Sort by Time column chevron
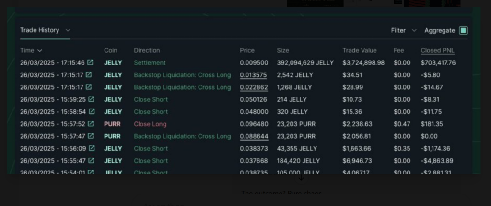Viewport: 491px width, 206px height. (x=40, y=51)
